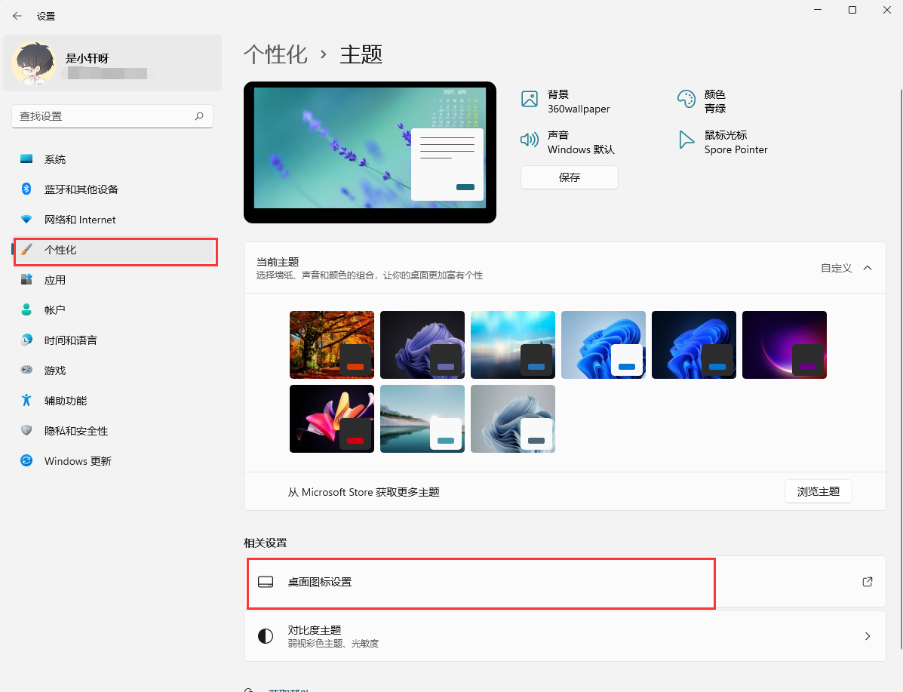Click the Bluetooth icon in the sidebar
This screenshot has height=692, width=903.
tap(26, 189)
